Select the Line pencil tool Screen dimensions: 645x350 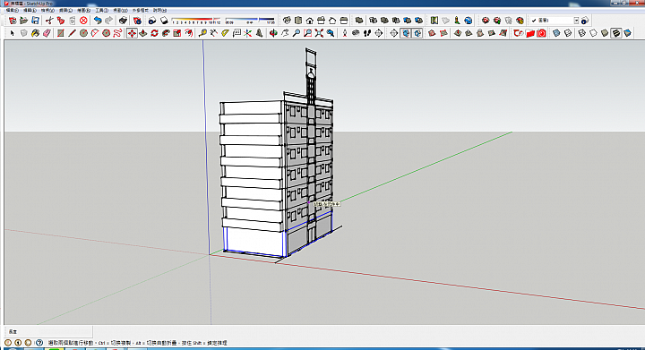[72, 33]
